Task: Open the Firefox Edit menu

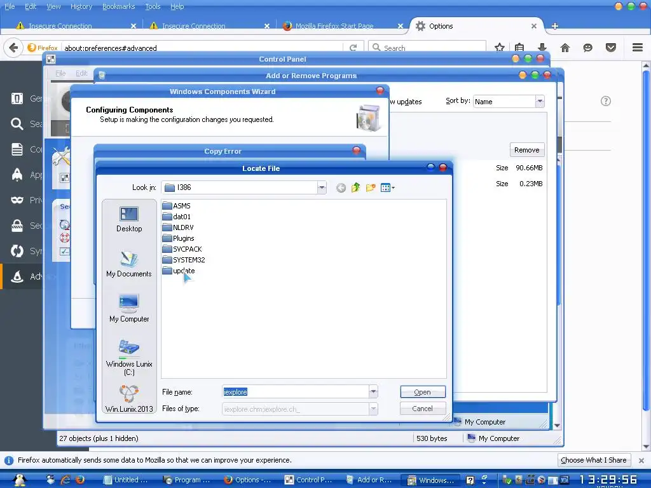Action: [x=31, y=6]
